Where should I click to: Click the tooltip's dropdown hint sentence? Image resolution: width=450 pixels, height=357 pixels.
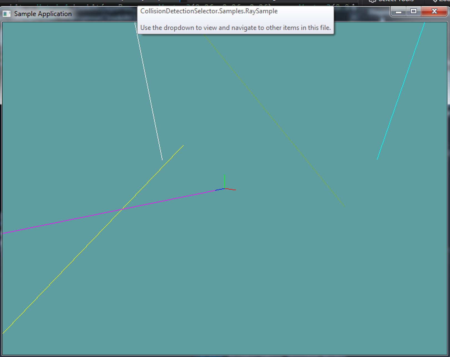tap(235, 28)
